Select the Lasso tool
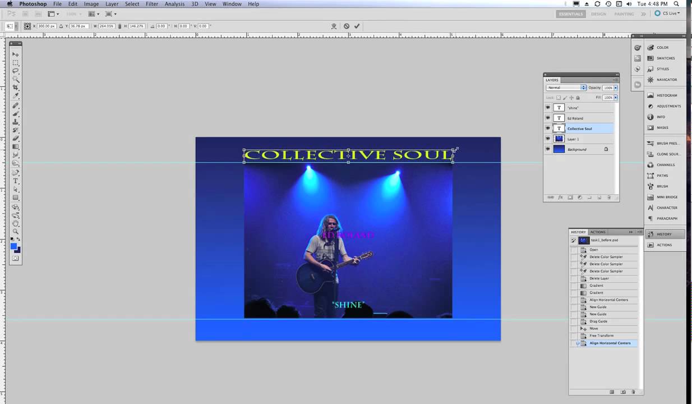This screenshot has width=692, height=404. [16, 71]
